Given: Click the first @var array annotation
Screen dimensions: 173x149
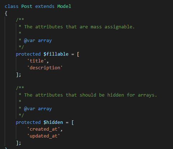Looking at the screenshot, I should coord(38,41).
